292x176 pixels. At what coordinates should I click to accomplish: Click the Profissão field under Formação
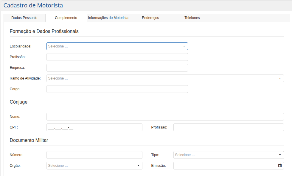click(x=117, y=57)
